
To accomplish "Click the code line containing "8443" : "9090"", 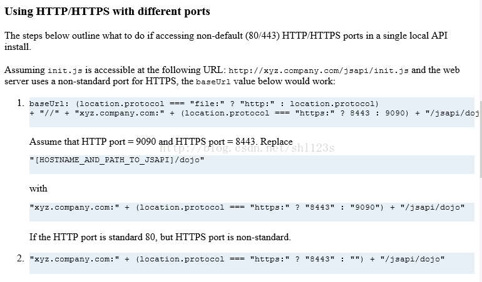I will (247, 208).
